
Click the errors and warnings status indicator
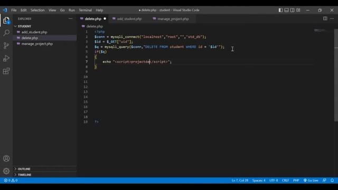click(x=11, y=180)
